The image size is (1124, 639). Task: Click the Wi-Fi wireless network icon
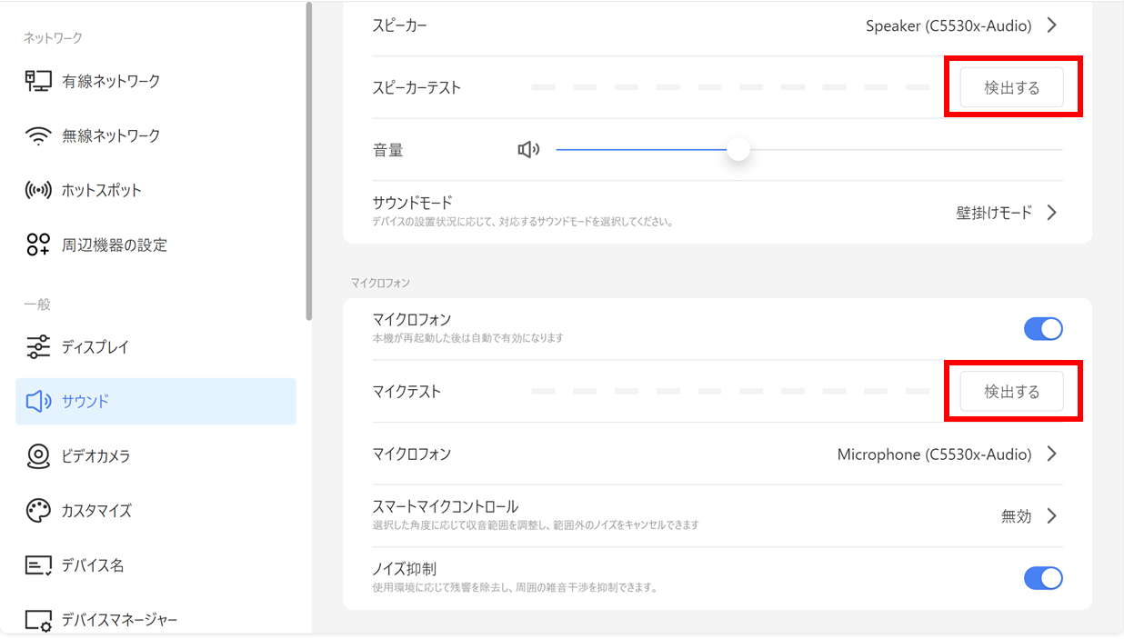point(38,136)
